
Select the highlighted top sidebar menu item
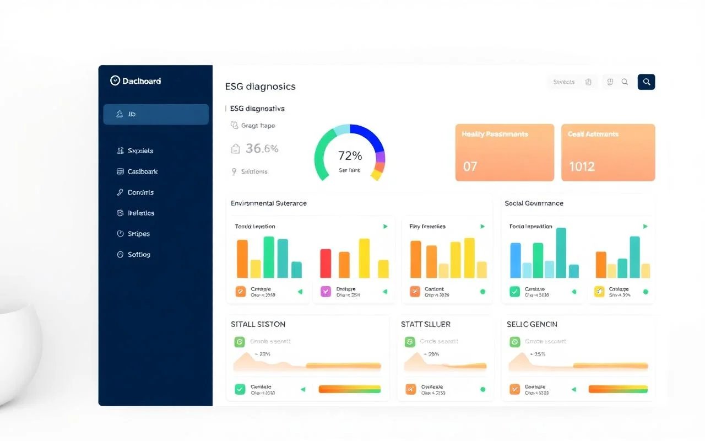click(156, 114)
